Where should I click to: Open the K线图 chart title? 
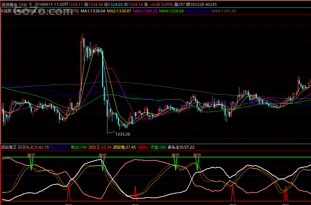click(x=6, y=11)
